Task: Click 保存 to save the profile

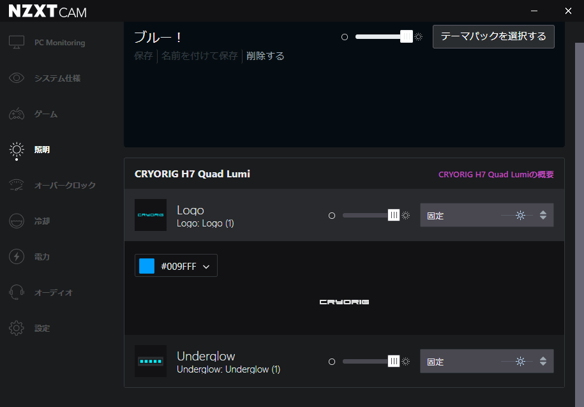Action: click(144, 56)
